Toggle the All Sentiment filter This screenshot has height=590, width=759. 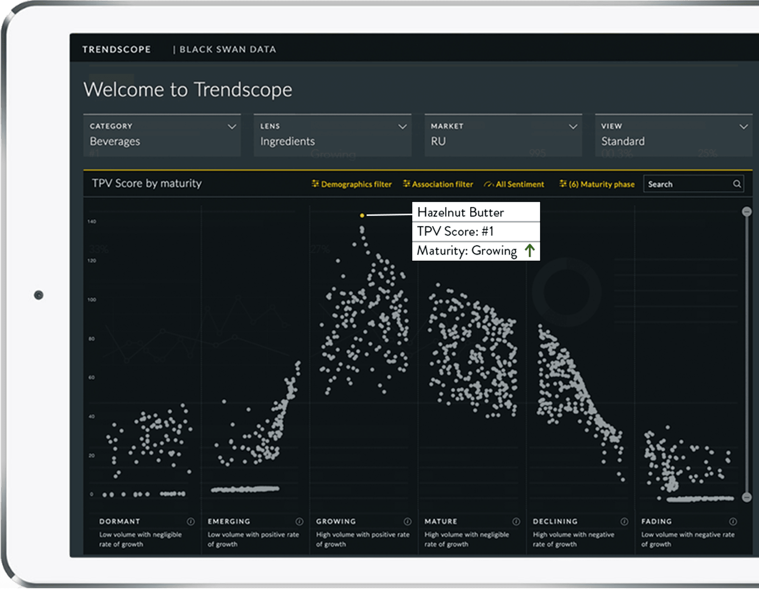point(514,184)
